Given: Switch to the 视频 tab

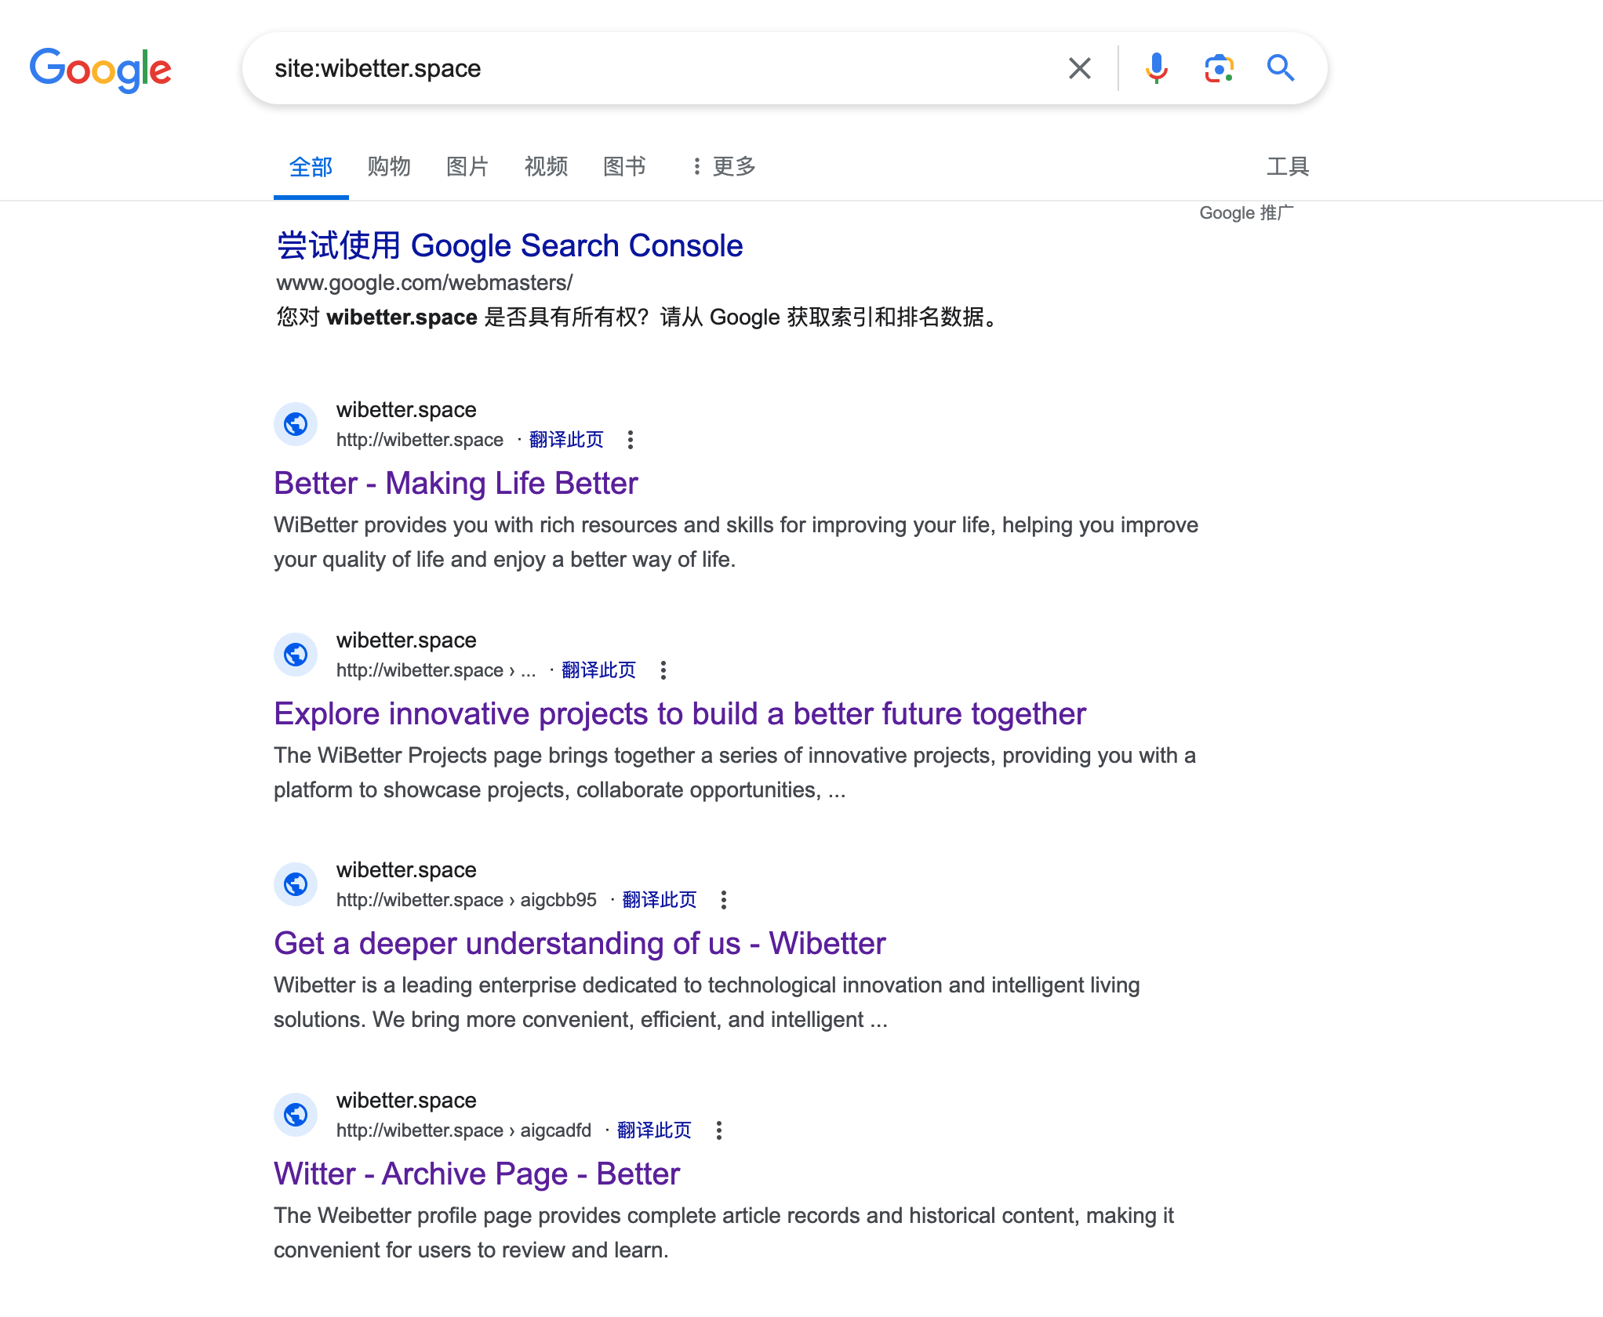Looking at the screenshot, I should click(546, 166).
